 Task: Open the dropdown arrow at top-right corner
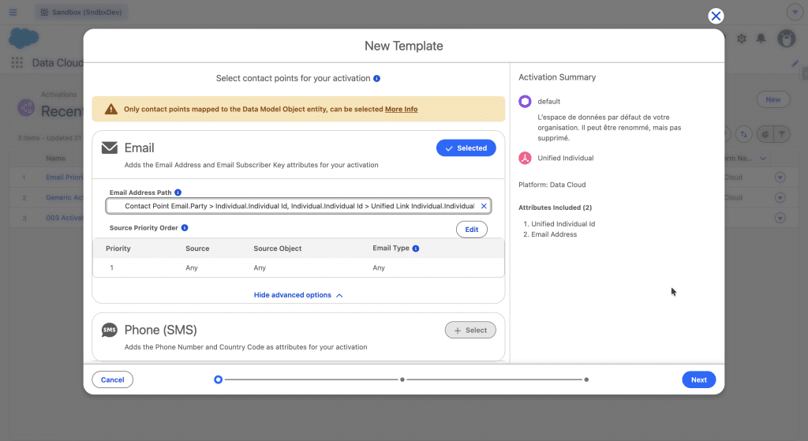click(x=794, y=13)
